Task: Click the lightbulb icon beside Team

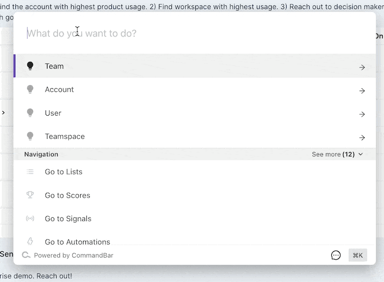Action: tap(30, 66)
